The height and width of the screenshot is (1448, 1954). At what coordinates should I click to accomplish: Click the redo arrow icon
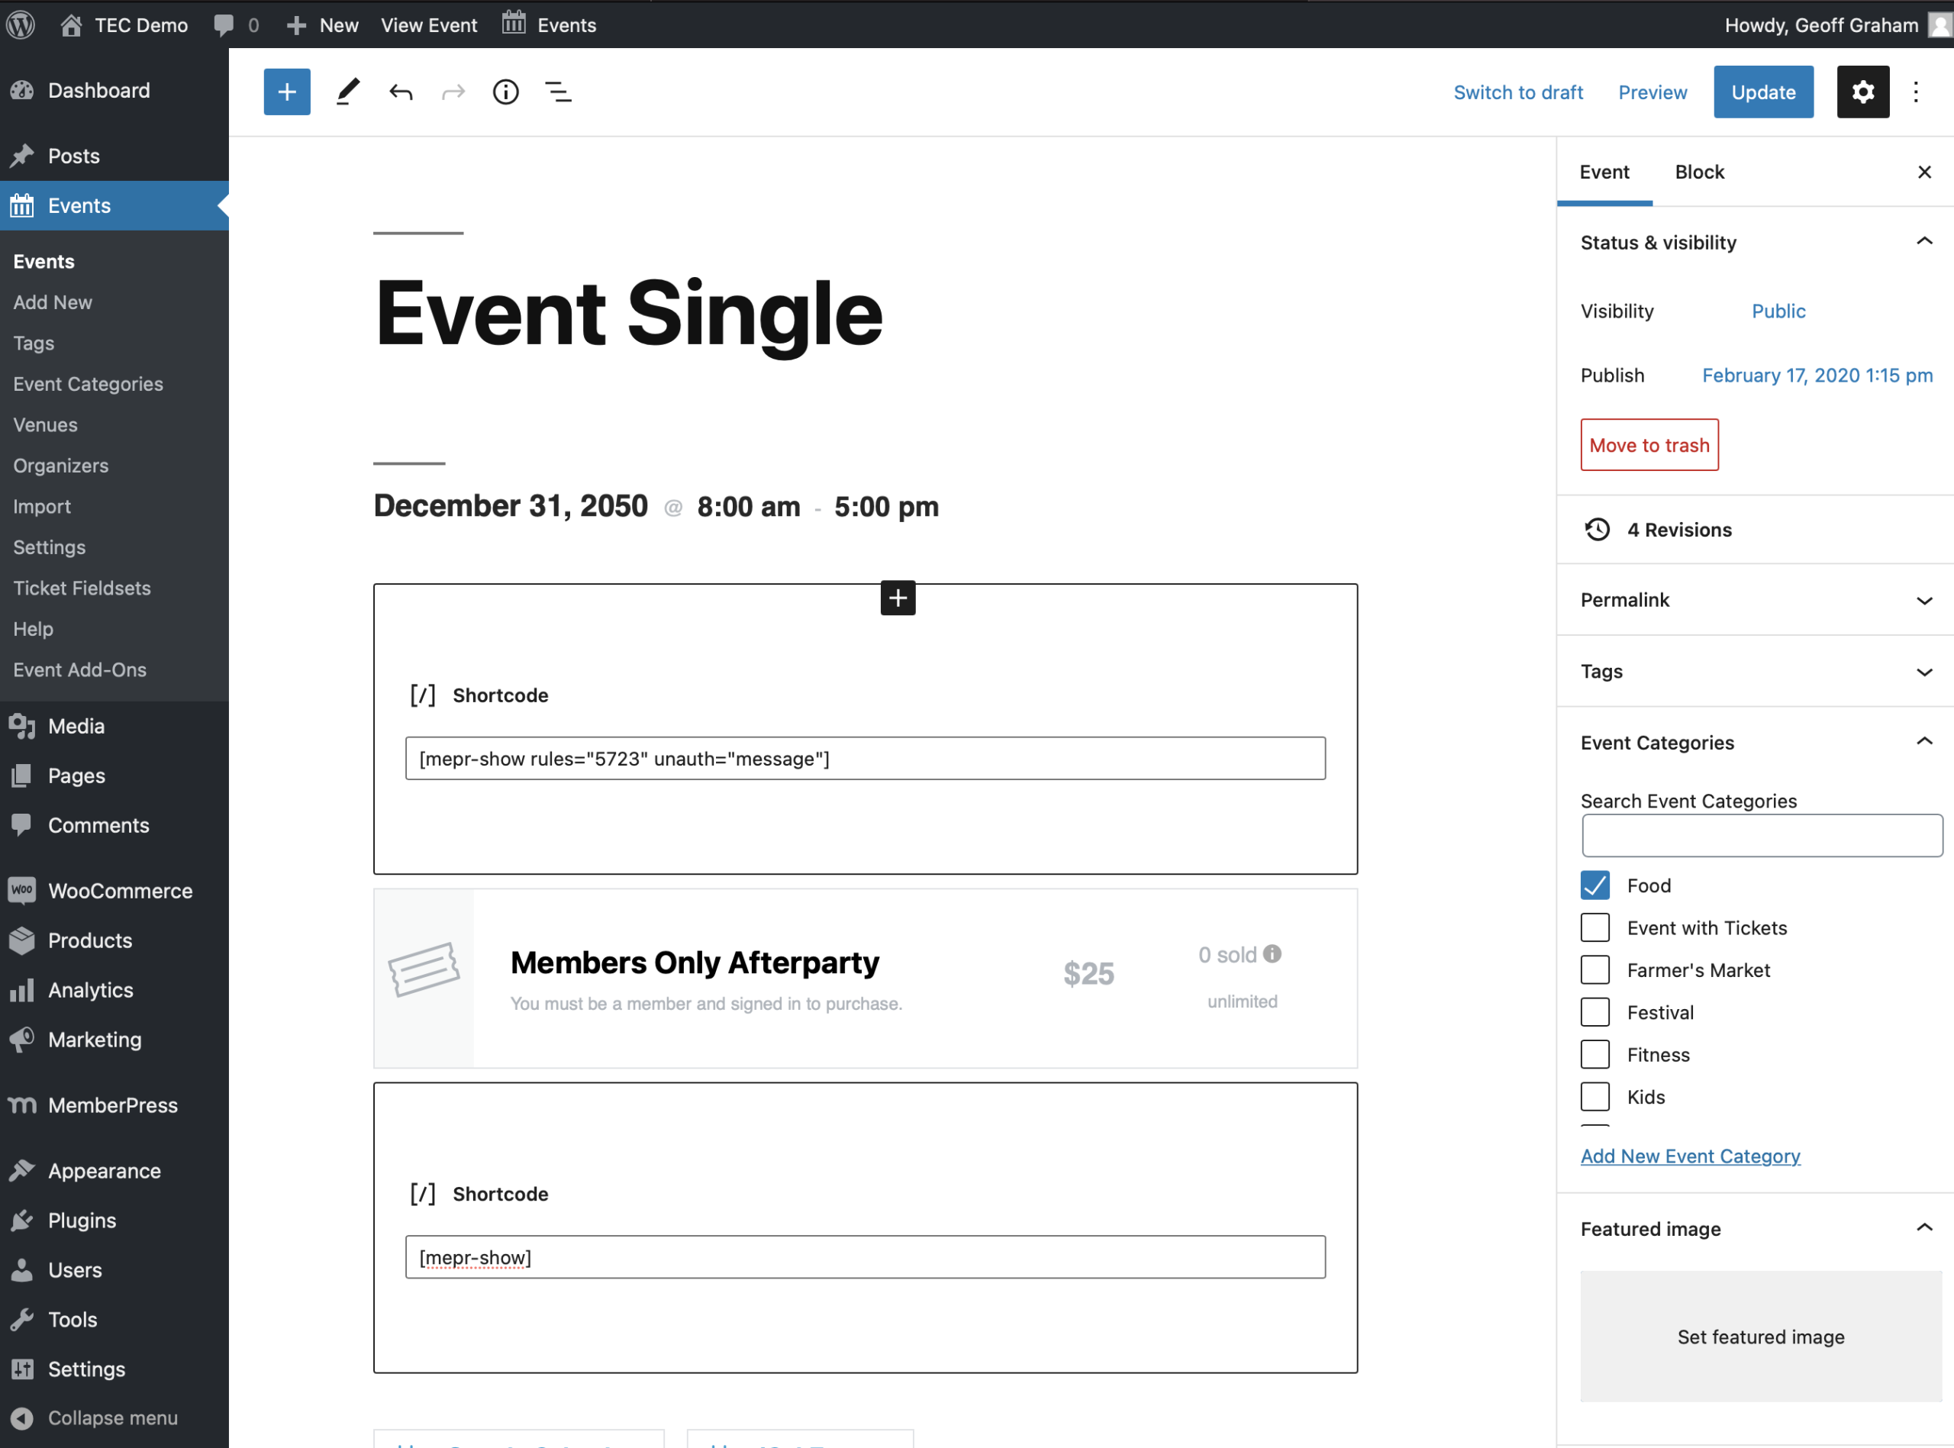[x=453, y=92]
